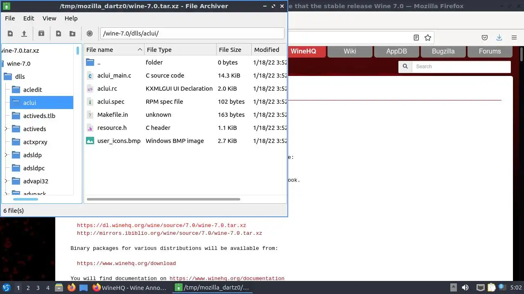
Task: Click the resource.h header file icon
Action: [90, 128]
